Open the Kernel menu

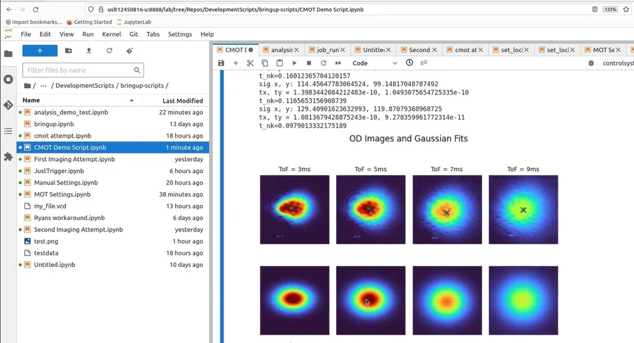tap(112, 34)
